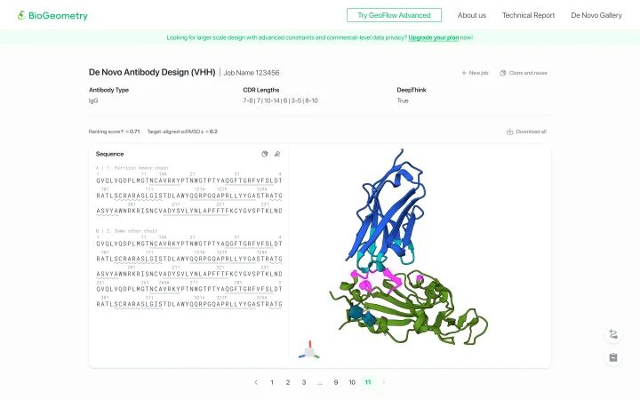This screenshot has height=400, width=640.
Task: Select current page 11 in pagination
Action: pyautogui.click(x=368, y=382)
